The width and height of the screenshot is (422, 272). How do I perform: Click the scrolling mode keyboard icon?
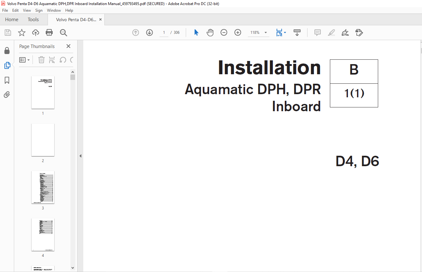tap(297, 33)
